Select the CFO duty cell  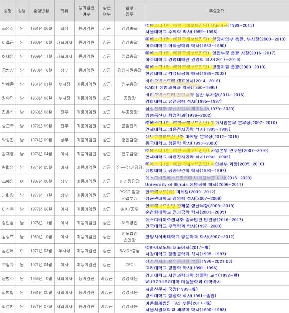129,265
